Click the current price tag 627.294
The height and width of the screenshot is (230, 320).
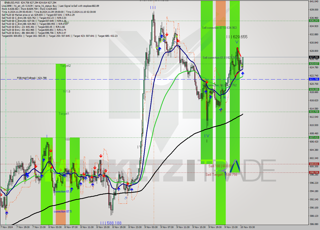click(314, 57)
